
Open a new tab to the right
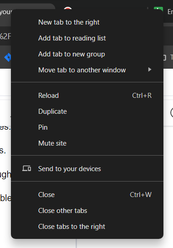(x=87, y=22)
